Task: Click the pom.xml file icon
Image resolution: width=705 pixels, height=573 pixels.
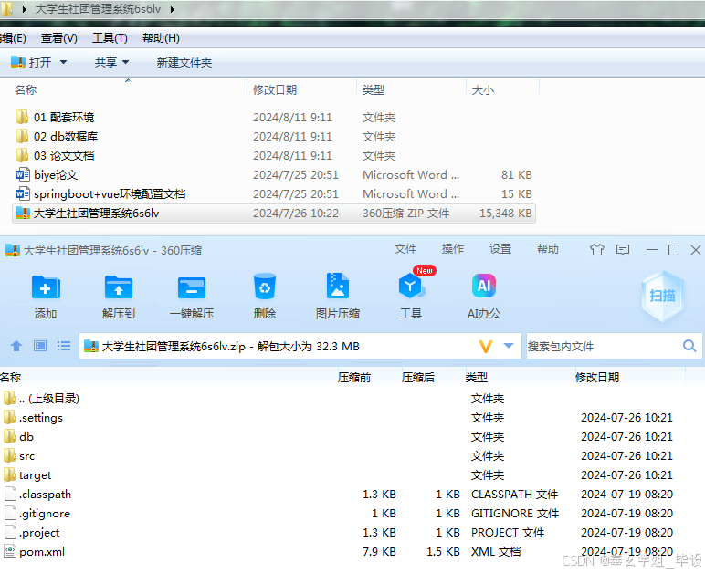Action: [x=10, y=551]
